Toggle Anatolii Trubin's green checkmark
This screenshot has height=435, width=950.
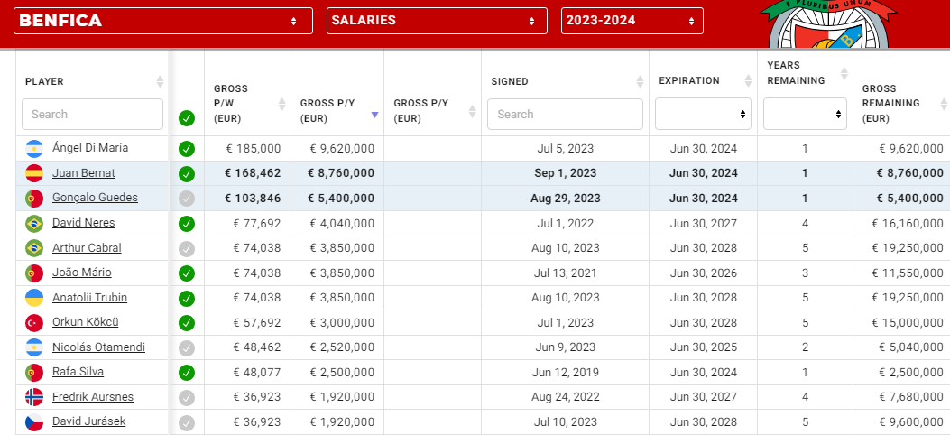pos(187,298)
